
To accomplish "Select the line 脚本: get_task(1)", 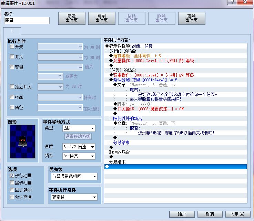I will pyautogui.click(x=176, y=104).
